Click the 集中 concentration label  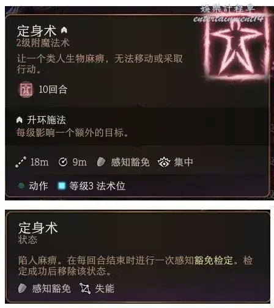pos(183,163)
